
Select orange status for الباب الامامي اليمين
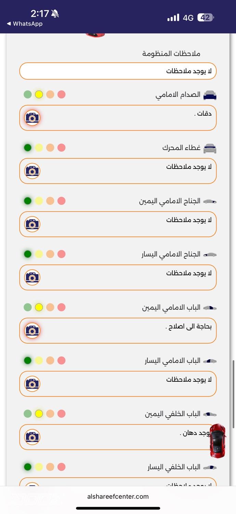pyautogui.click(x=50, y=307)
